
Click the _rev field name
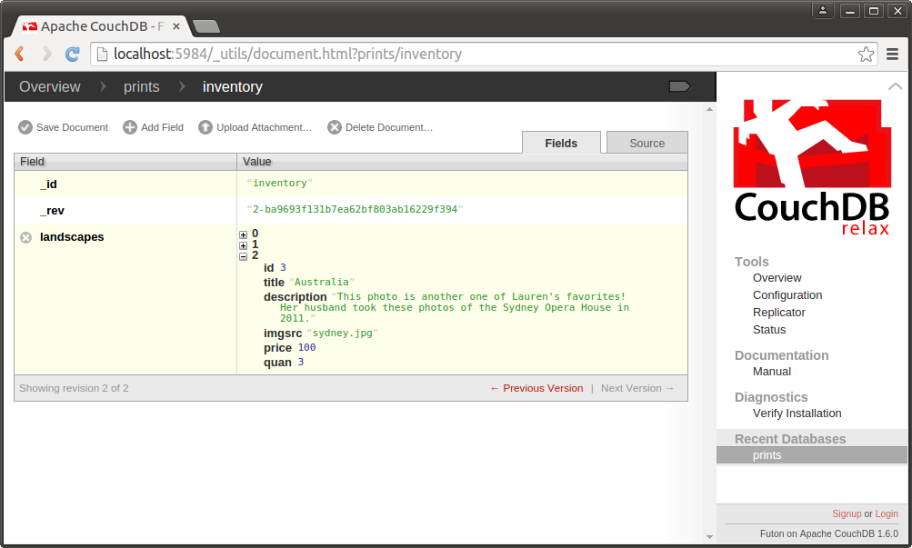[52, 210]
